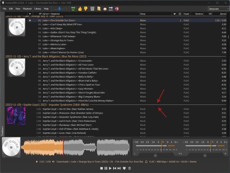The height and width of the screenshot is (173, 230).
Task: Click the heart button beside playback controls
Action: pos(124,168)
